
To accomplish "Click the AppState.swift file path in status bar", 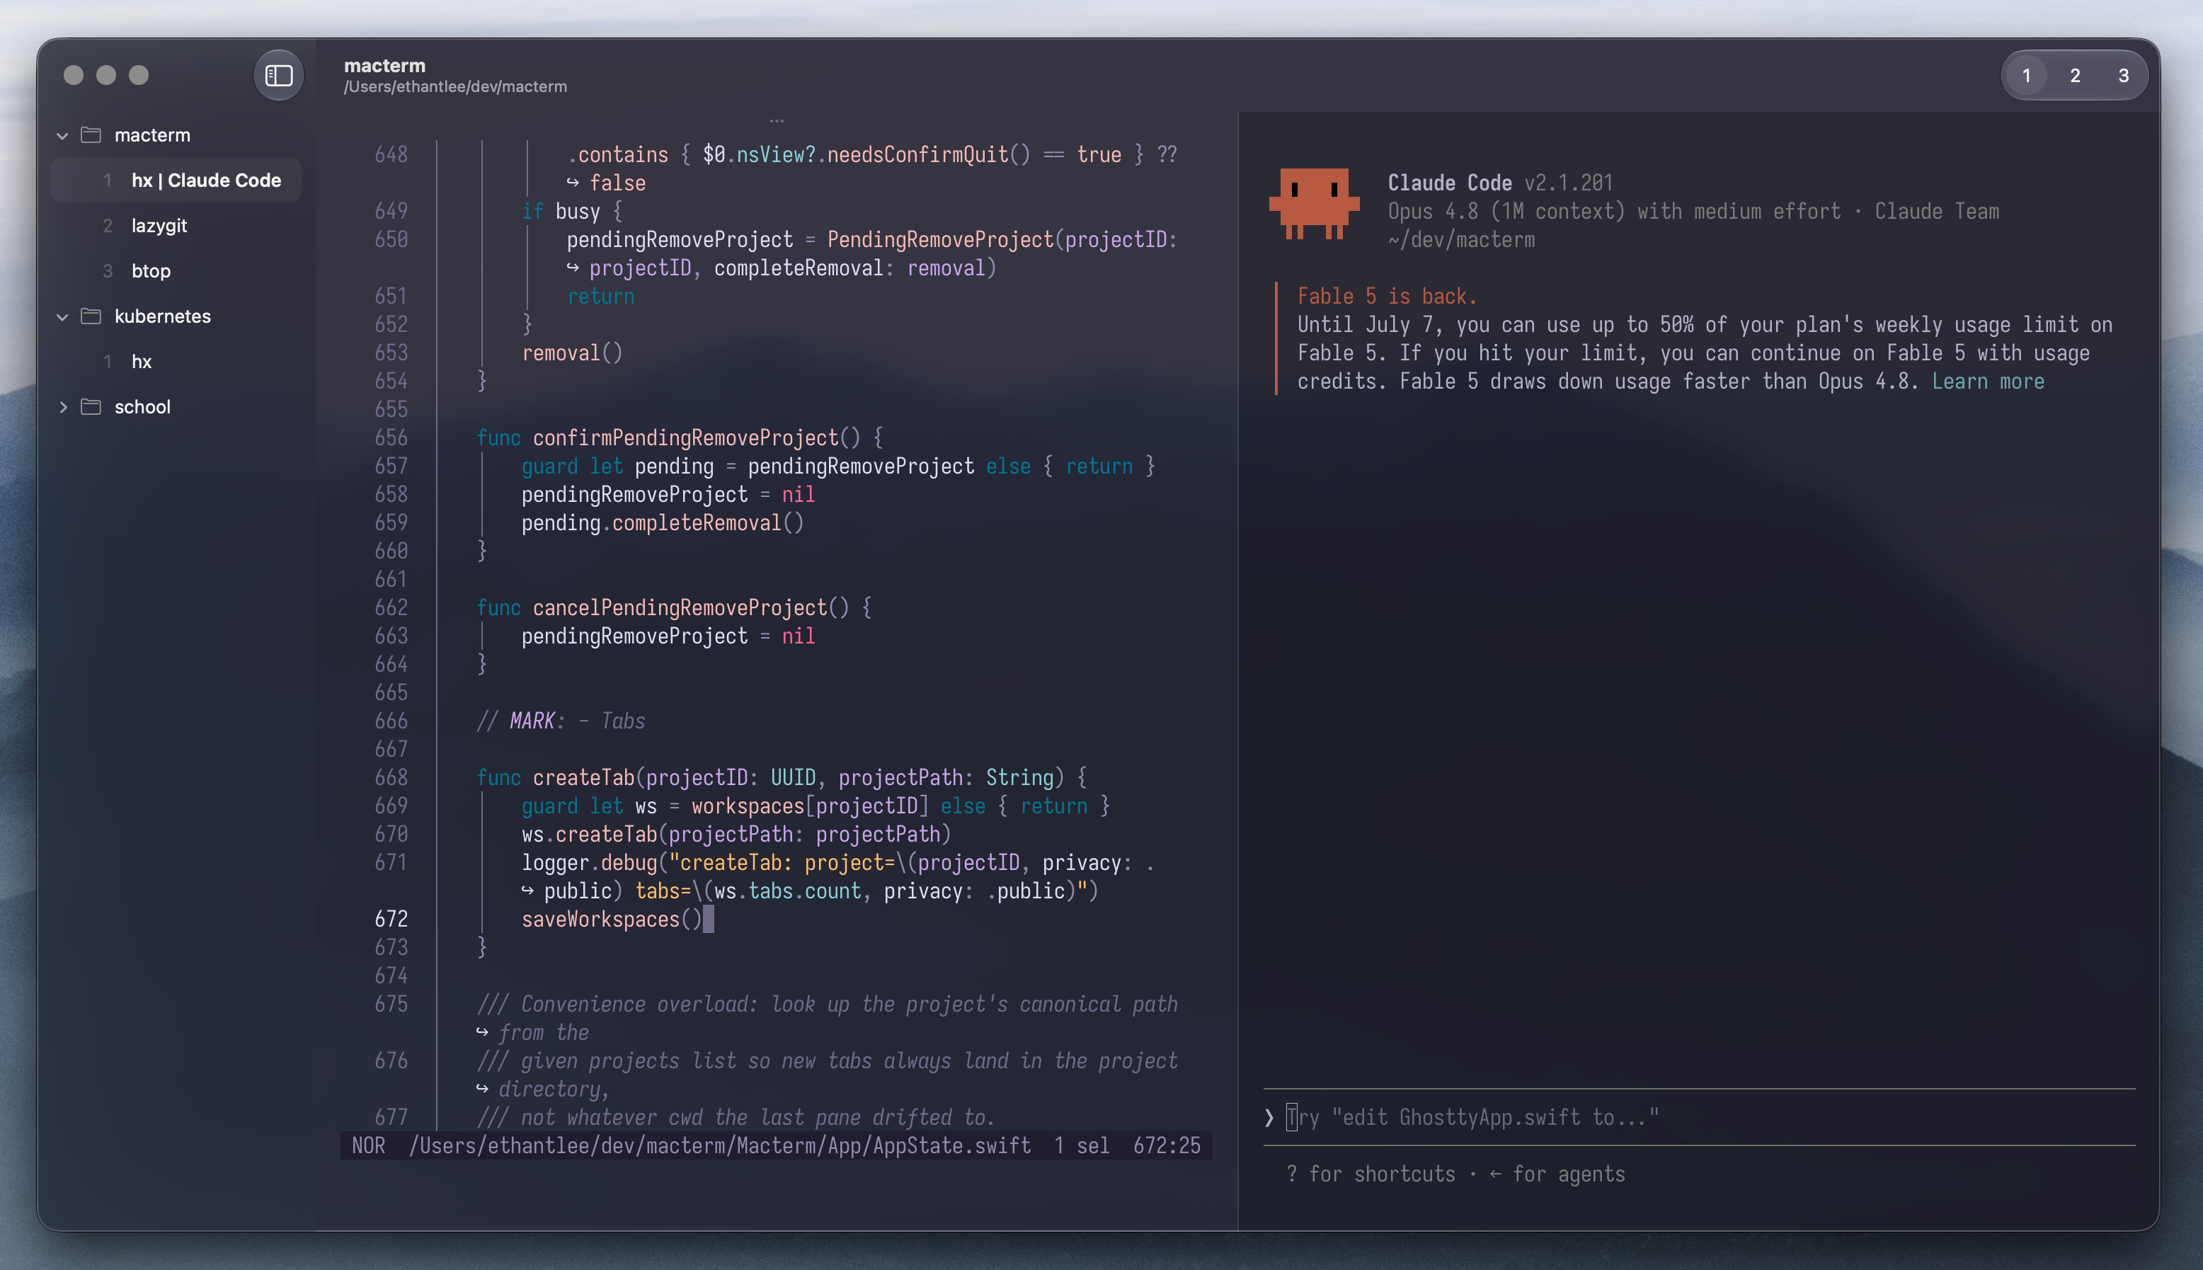I will [x=719, y=1146].
